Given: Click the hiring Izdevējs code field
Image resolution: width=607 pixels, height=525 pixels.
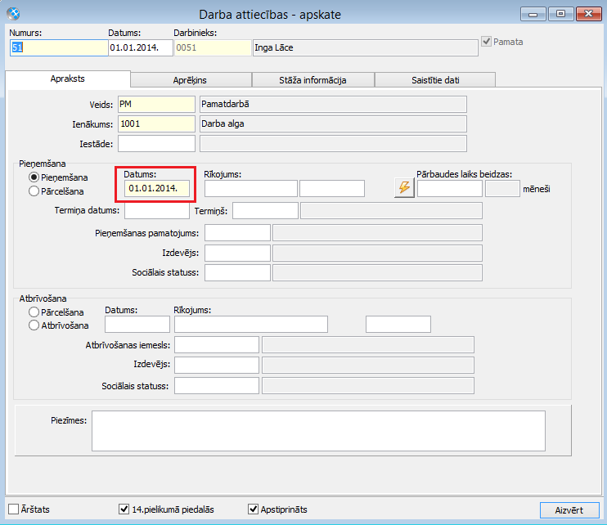Looking at the screenshot, I should click(x=237, y=253).
